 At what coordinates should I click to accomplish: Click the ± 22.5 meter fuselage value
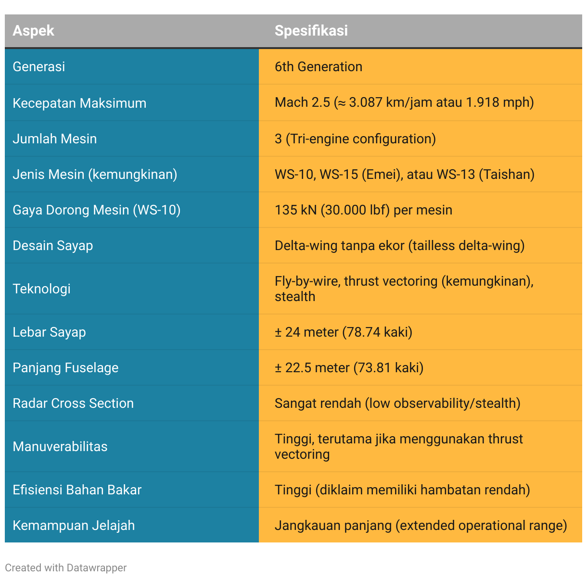click(349, 367)
